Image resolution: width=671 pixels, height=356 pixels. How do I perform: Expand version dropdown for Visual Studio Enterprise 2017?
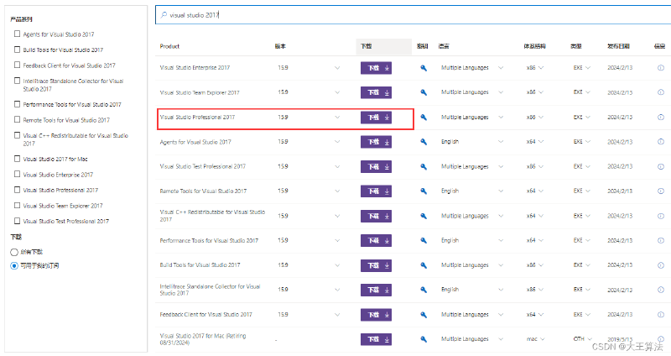[337, 68]
